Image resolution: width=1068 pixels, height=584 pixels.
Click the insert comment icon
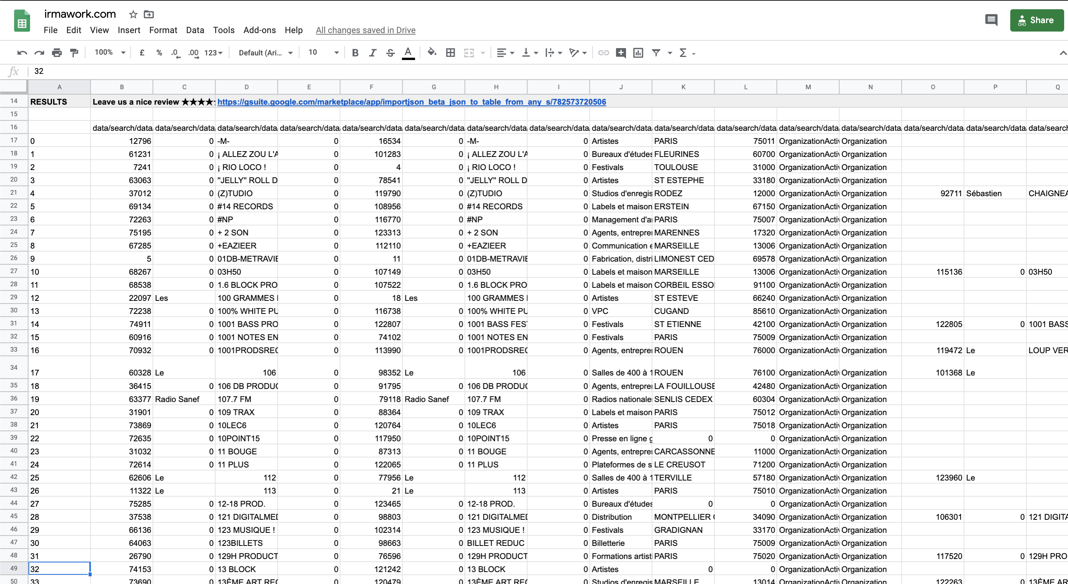[621, 53]
